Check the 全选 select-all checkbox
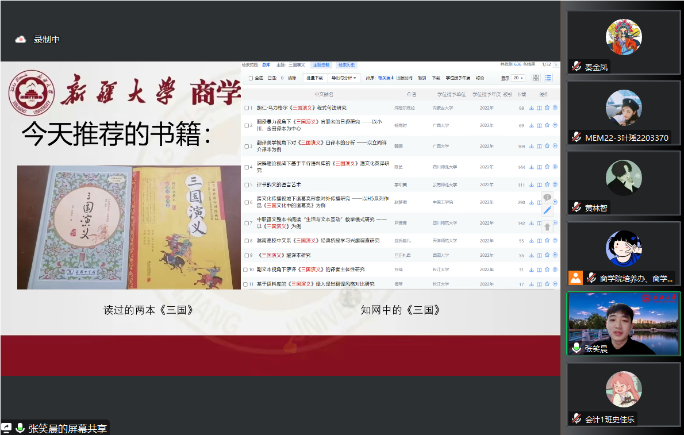This screenshot has width=684, height=435. tap(251, 78)
